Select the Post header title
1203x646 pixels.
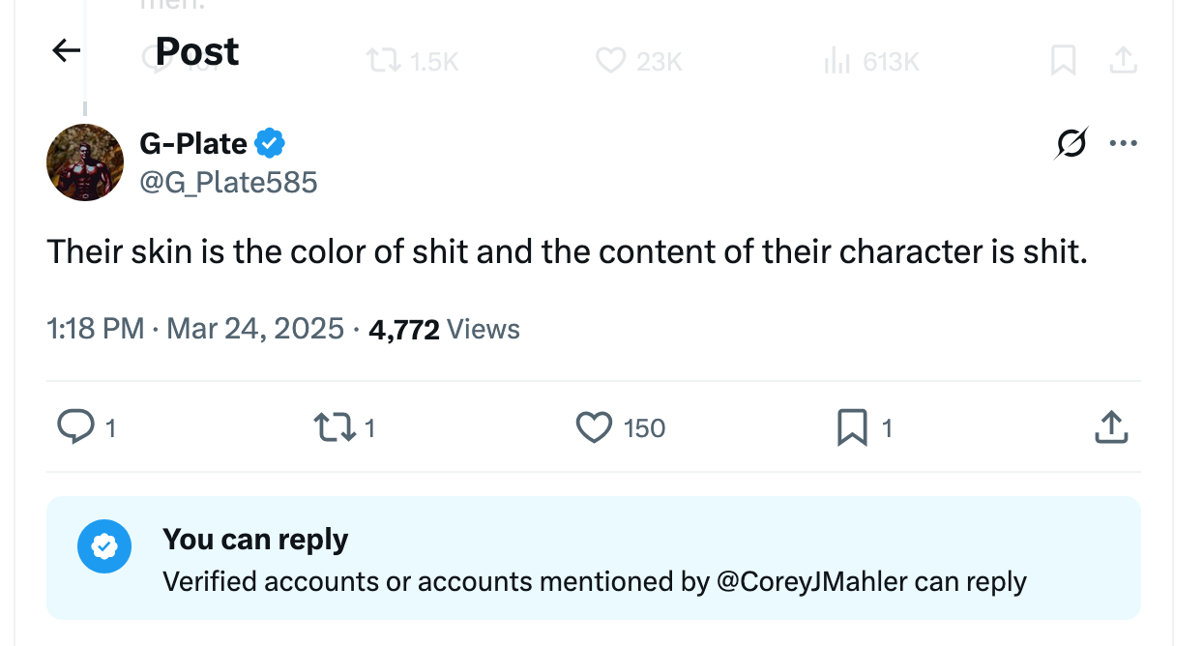click(196, 50)
